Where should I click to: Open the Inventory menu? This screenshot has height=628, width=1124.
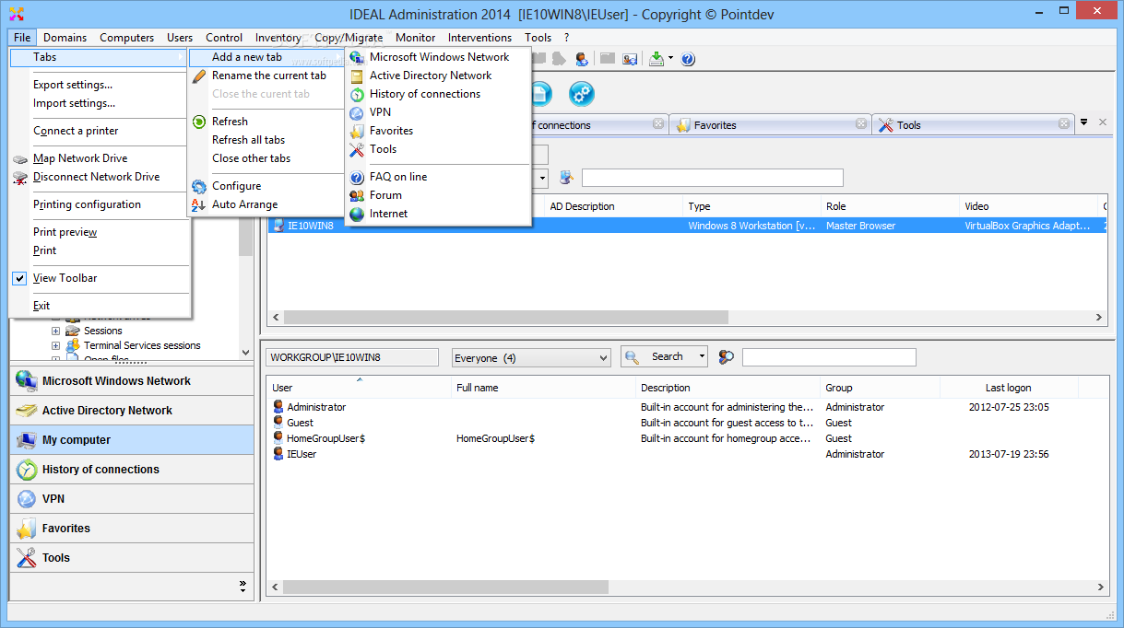278,38
